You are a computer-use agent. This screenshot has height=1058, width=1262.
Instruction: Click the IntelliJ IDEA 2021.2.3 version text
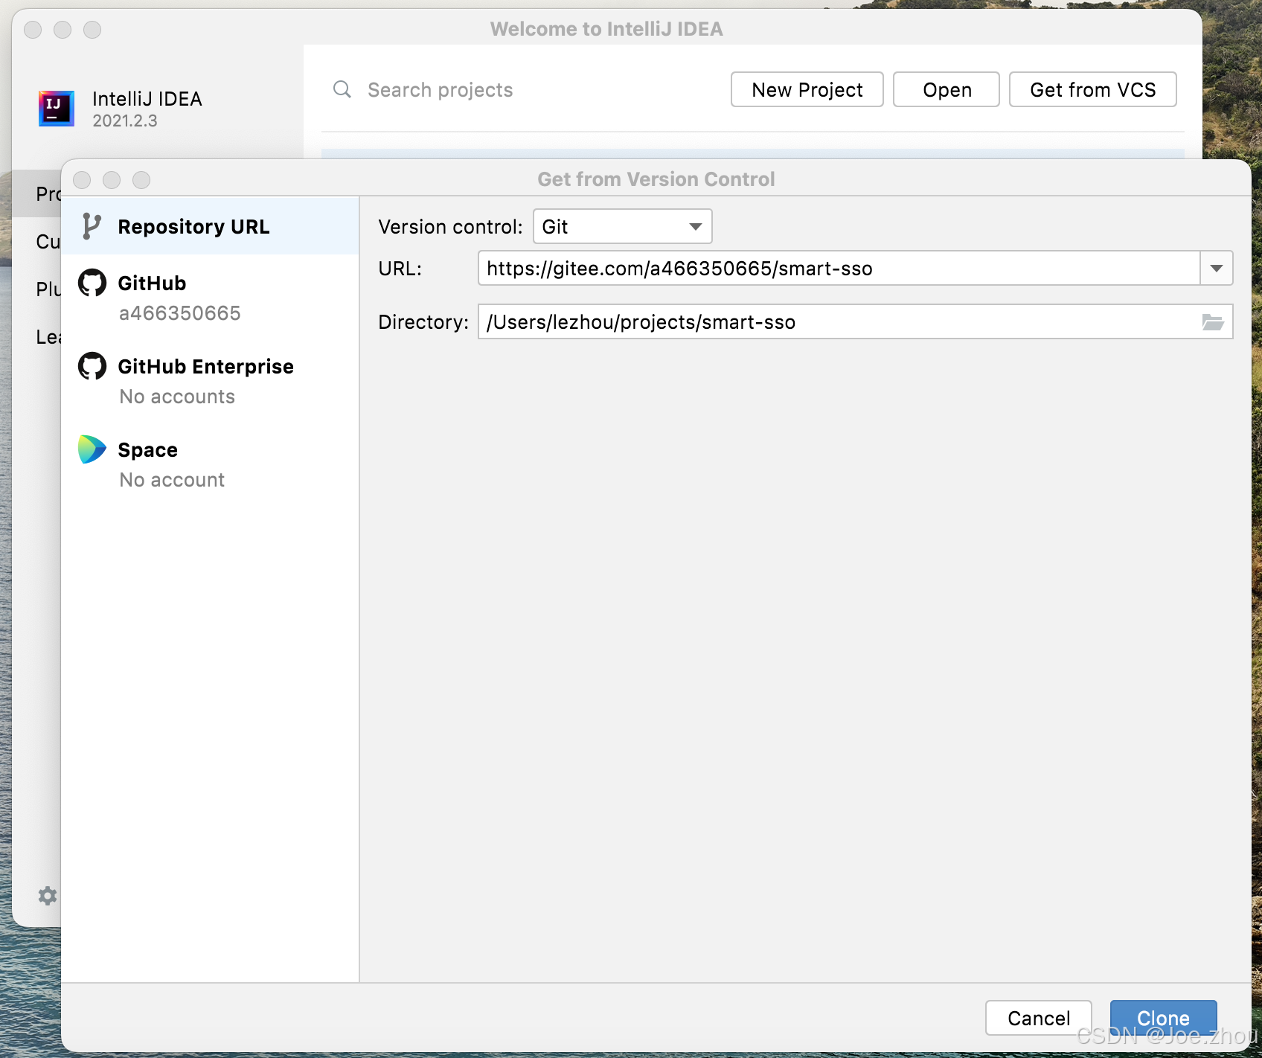125,121
